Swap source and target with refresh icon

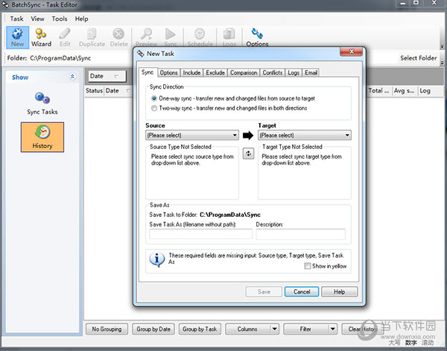click(x=248, y=154)
